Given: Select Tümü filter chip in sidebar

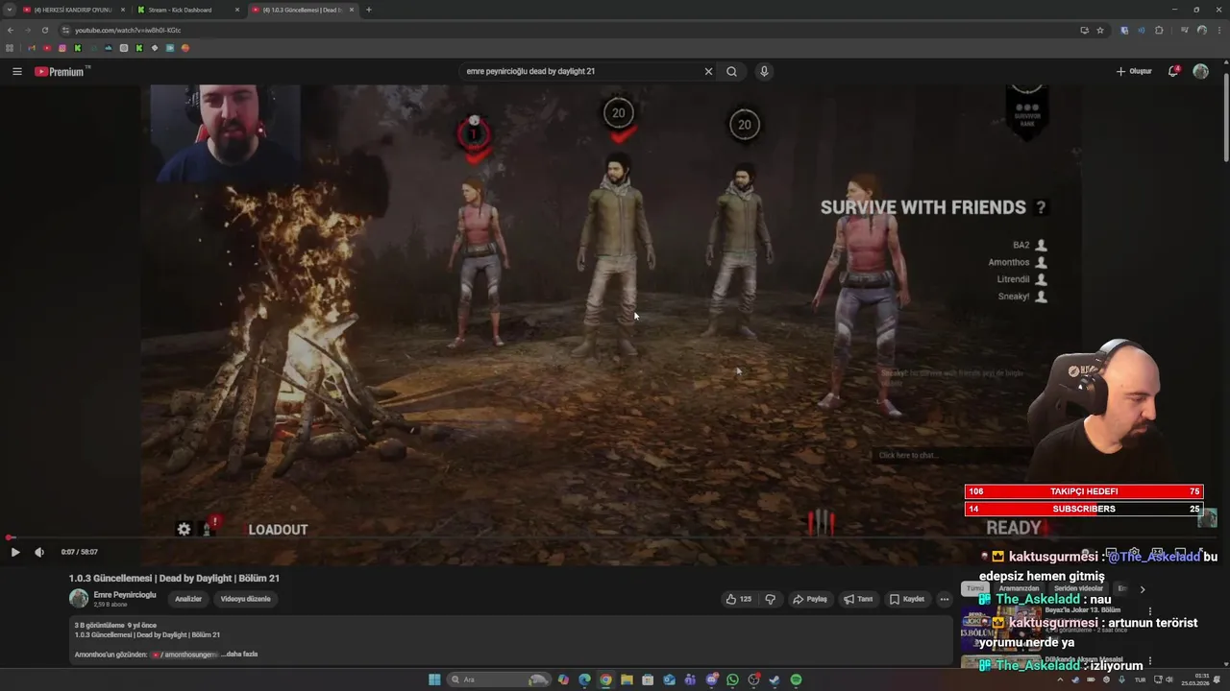Looking at the screenshot, I should 974,588.
